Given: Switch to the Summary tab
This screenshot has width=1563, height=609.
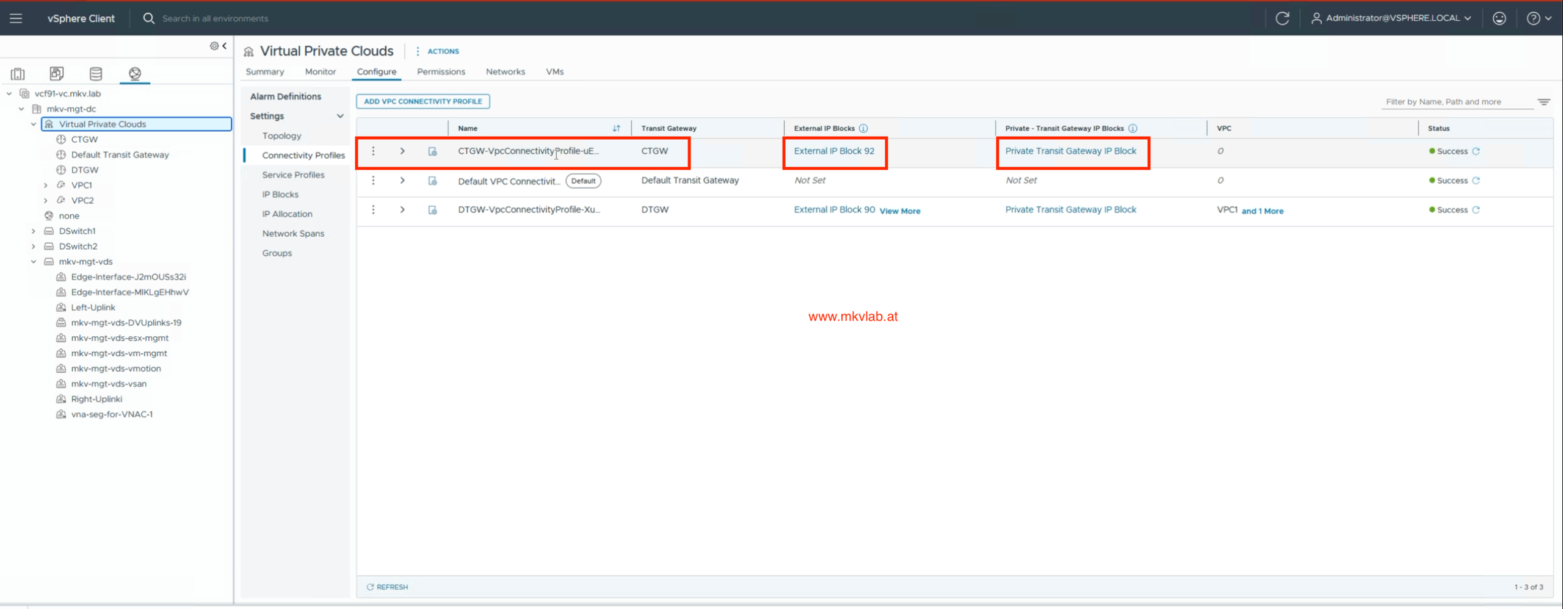Looking at the screenshot, I should click(264, 71).
